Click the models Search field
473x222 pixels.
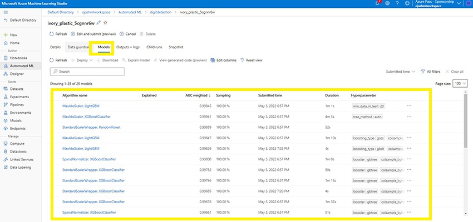pyautogui.click(x=87, y=72)
